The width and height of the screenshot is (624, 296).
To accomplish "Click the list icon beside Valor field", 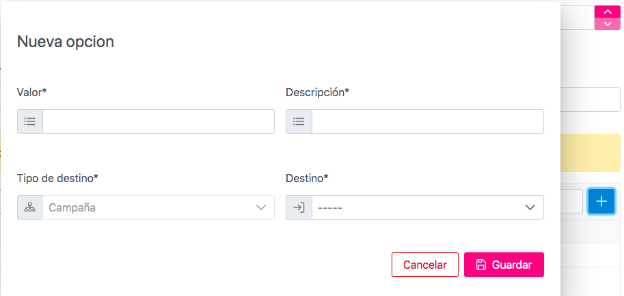I will coord(30,121).
